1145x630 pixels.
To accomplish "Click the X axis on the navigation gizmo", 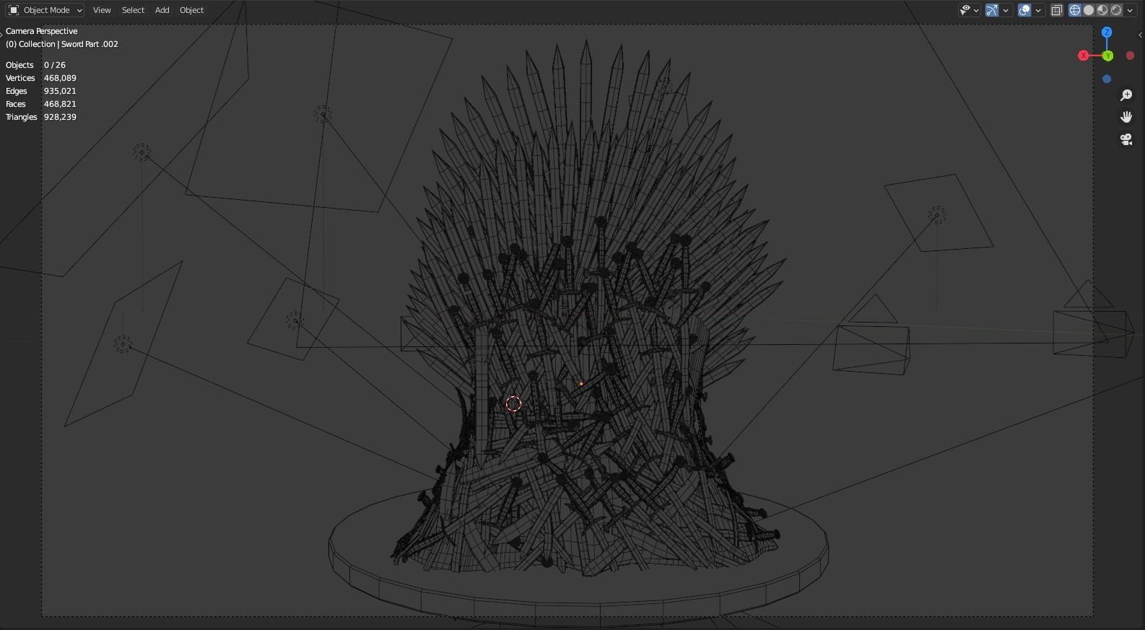I will point(1084,56).
